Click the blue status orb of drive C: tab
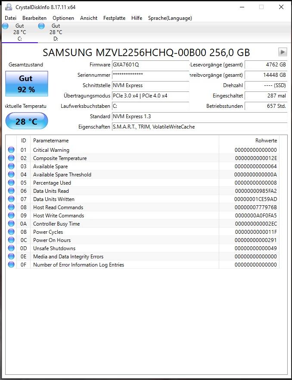 click(5, 26)
